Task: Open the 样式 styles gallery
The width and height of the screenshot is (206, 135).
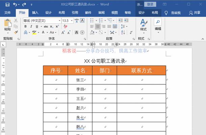Action: [143, 26]
